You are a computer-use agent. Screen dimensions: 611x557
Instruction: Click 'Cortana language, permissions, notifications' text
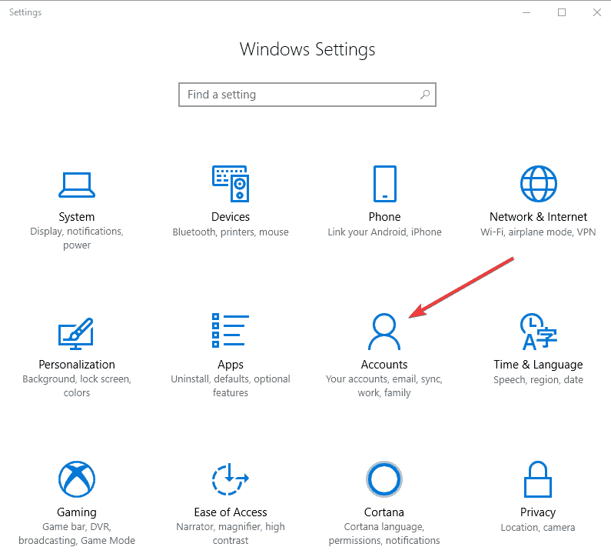[384, 534]
